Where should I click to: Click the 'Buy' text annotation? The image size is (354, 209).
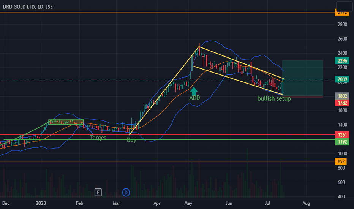coord(131,140)
